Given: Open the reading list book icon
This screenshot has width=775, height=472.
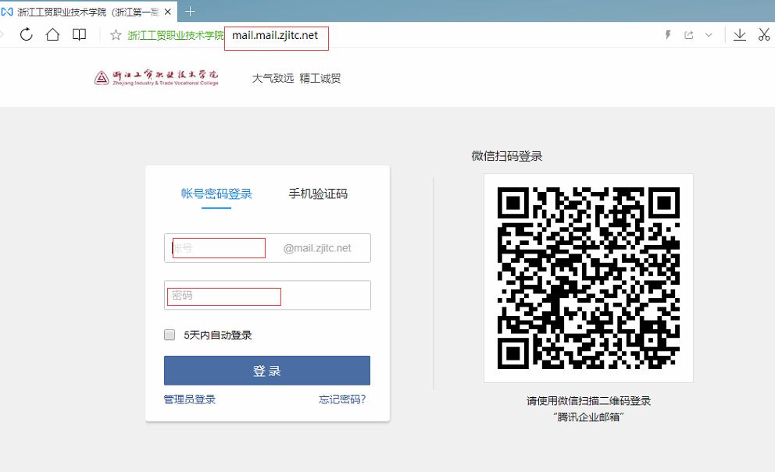Looking at the screenshot, I should click(79, 34).
